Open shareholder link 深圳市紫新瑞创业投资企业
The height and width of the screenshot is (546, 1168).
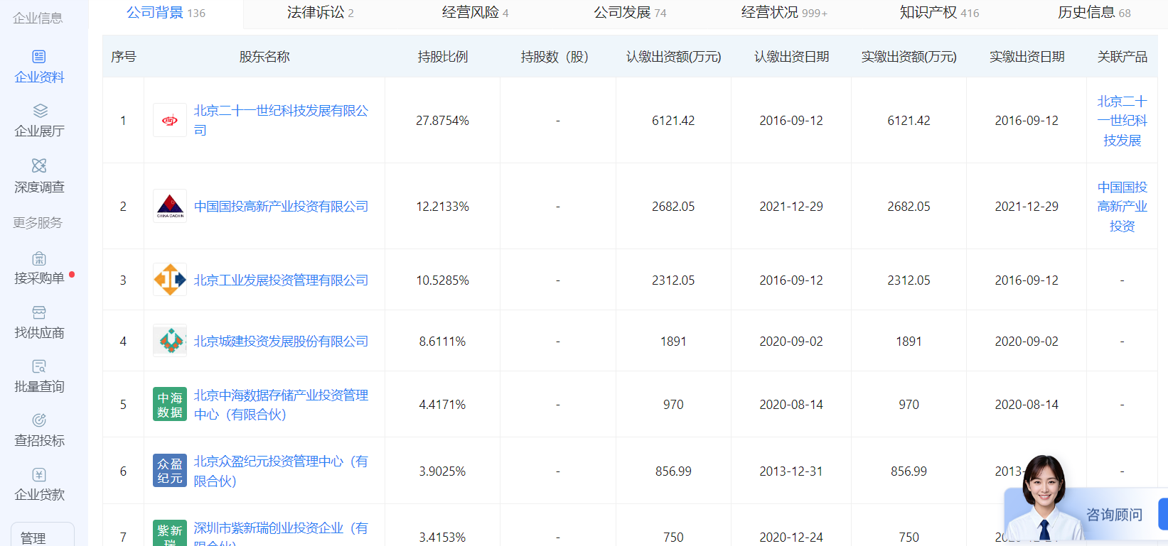click(x=281, y=534)
